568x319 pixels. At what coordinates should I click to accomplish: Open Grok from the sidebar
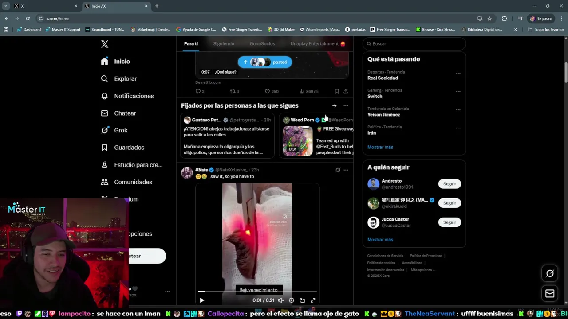coord(114,130)
